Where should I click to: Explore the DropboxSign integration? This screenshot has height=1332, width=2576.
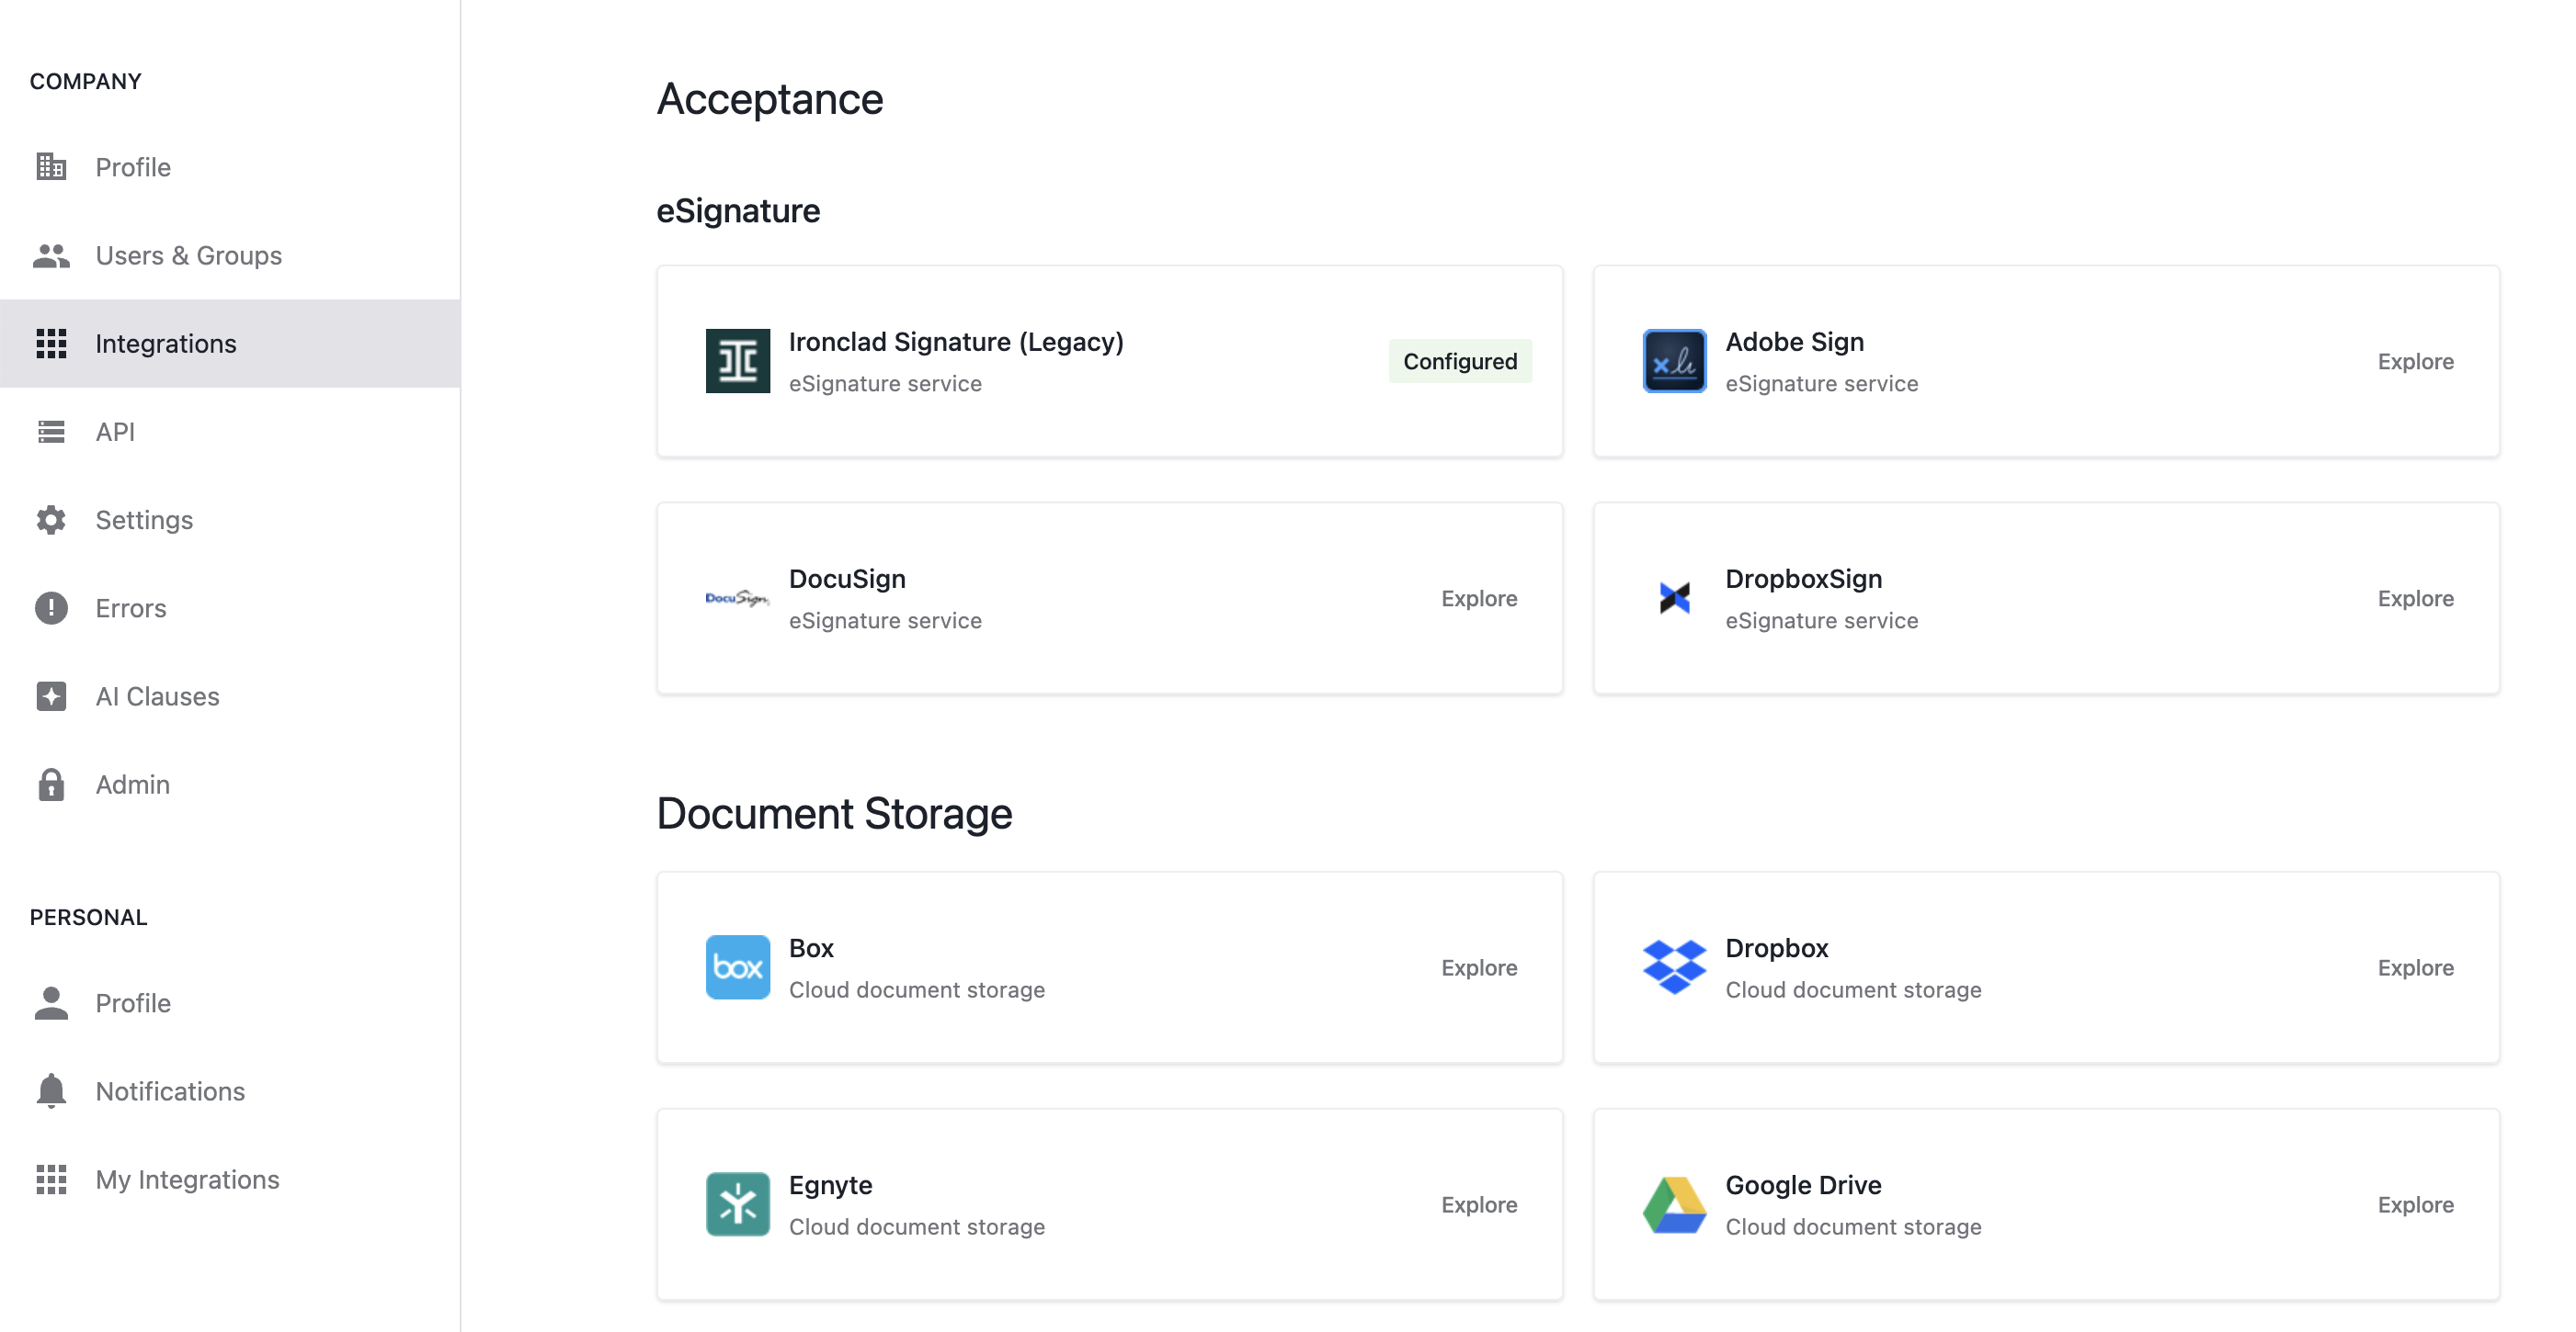[2415, 599]
